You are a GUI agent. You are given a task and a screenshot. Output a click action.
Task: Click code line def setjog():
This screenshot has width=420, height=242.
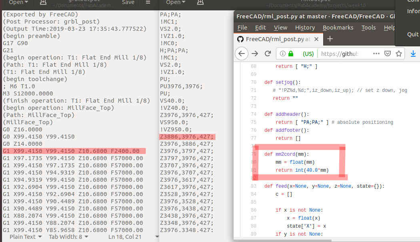tap(282, 82)
